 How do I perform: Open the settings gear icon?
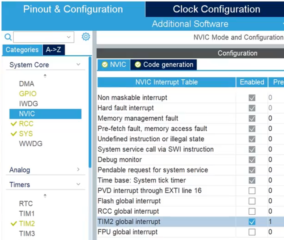[86, 37]
